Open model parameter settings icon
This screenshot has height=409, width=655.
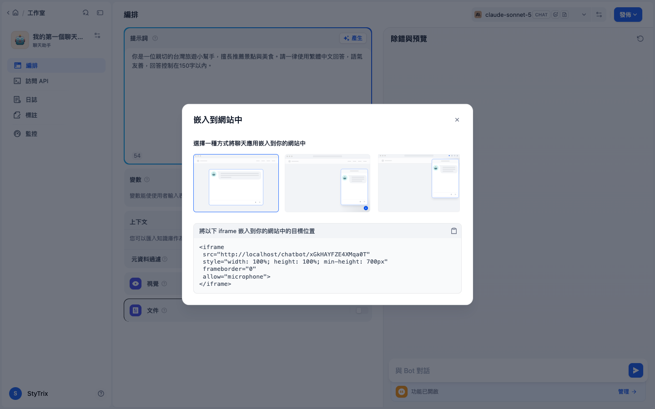coord(599,15)
